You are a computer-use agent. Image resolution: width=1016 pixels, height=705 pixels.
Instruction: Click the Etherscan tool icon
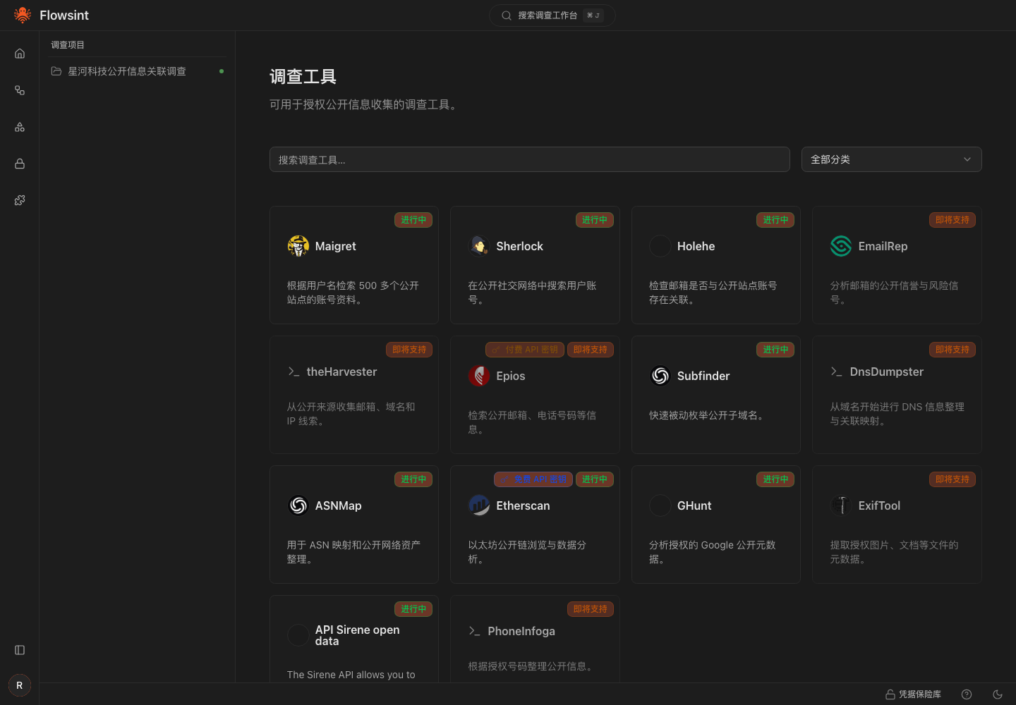(479, 505)
